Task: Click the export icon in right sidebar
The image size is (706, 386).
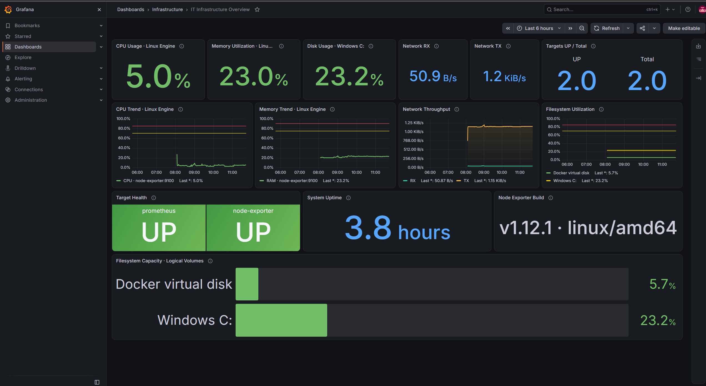Action: [x=699, y=46]
